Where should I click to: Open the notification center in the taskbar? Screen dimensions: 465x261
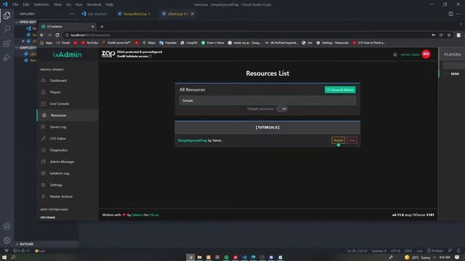click(x=457, y=257)
